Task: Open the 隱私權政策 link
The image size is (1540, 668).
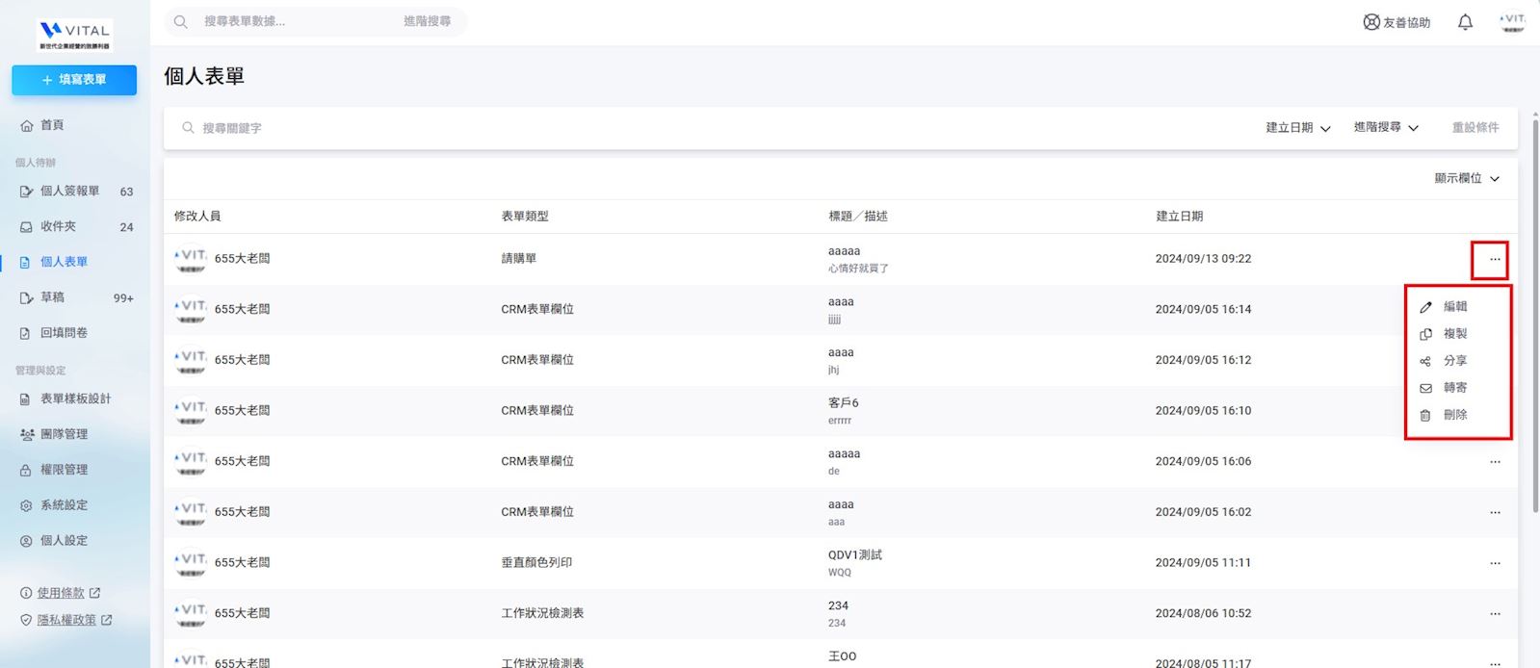Action: (x=66, y=621)
